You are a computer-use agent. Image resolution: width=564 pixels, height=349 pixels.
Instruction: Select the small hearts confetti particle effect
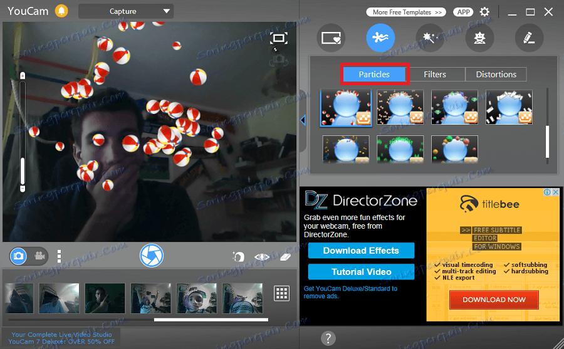pos(400,107)
